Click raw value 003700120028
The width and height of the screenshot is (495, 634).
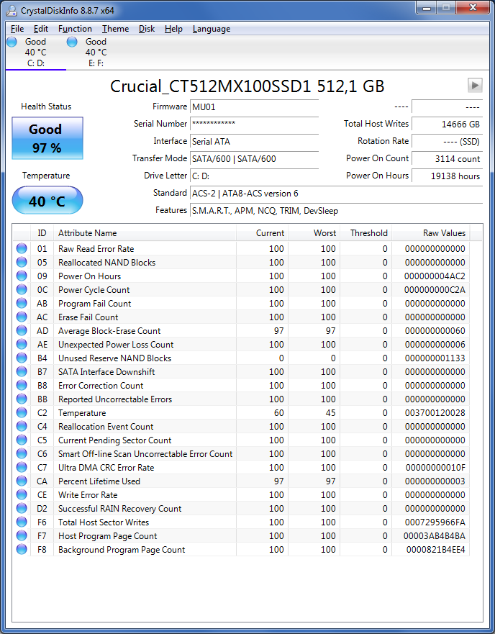click(x=435, y=413)
